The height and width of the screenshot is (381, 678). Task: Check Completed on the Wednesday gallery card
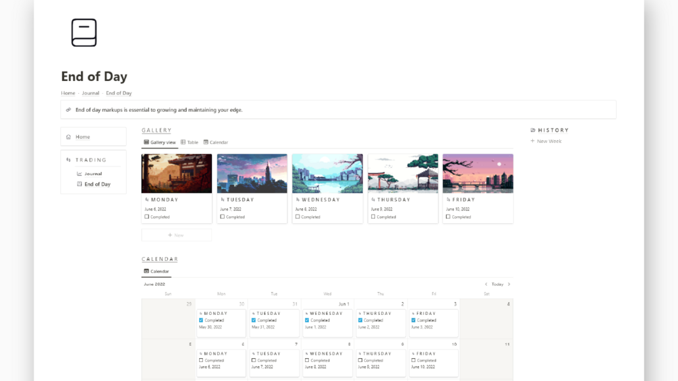click(x=298, y=217)
